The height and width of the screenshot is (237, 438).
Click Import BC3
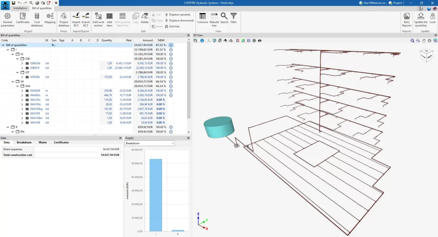coord(76,20)
